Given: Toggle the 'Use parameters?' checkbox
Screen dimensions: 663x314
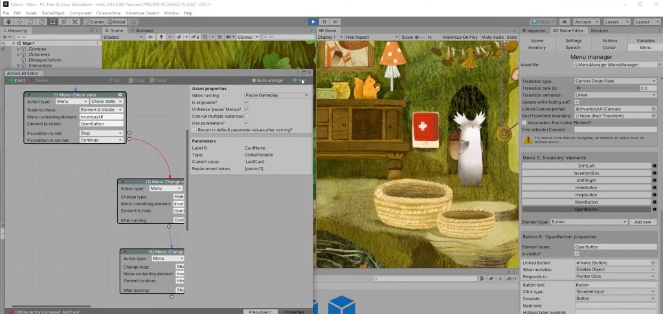Looking at the screenshot, I should (247, 122).
